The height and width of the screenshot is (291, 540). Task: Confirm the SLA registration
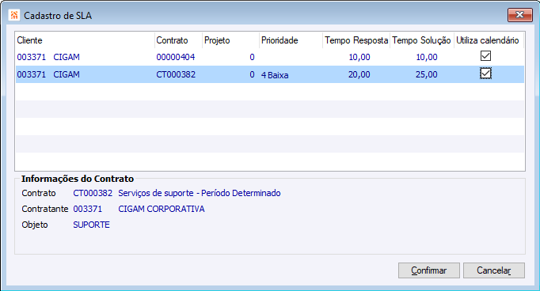pyautogui.click(x=429, y=270)
